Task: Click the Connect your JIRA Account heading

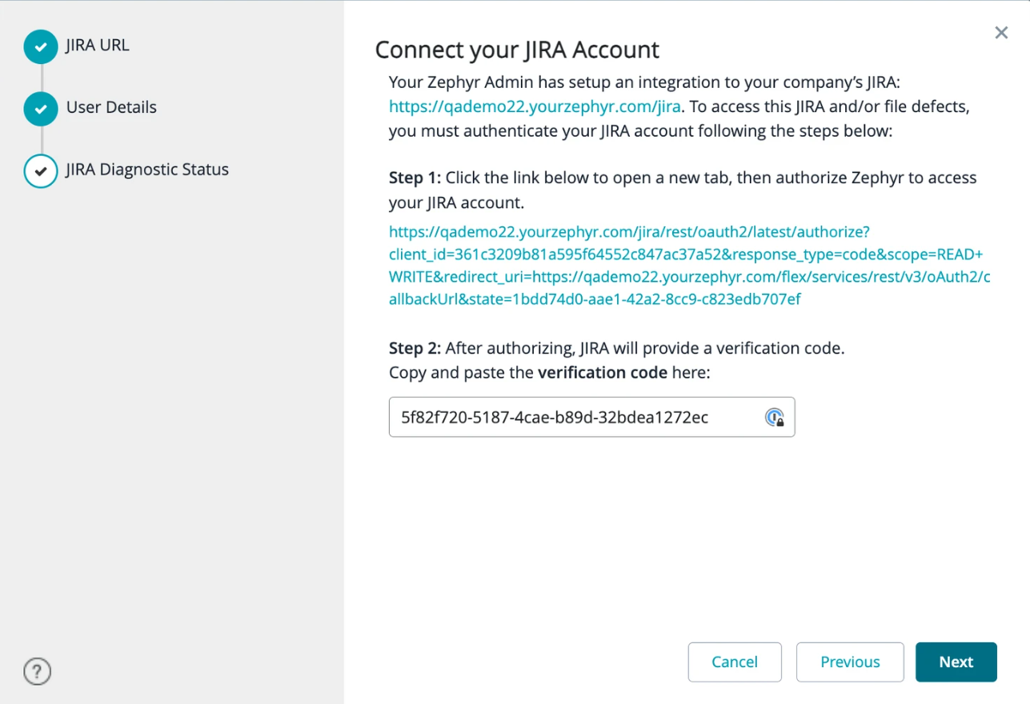Action: point(516,50)
